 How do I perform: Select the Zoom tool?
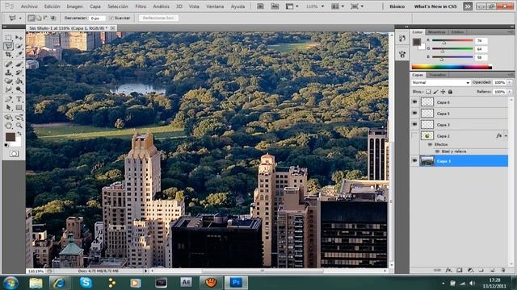tap(19, 126)
